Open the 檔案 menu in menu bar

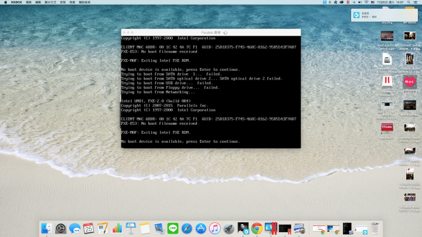coord(29,2)
